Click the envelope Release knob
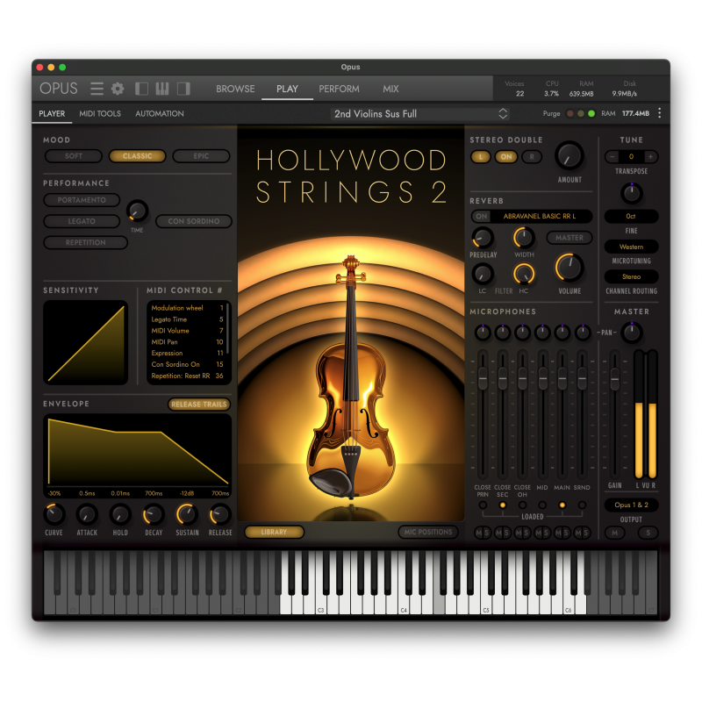The width and height of the screenshot is (702, 702). pyautogui.click(x=220, y=515)
